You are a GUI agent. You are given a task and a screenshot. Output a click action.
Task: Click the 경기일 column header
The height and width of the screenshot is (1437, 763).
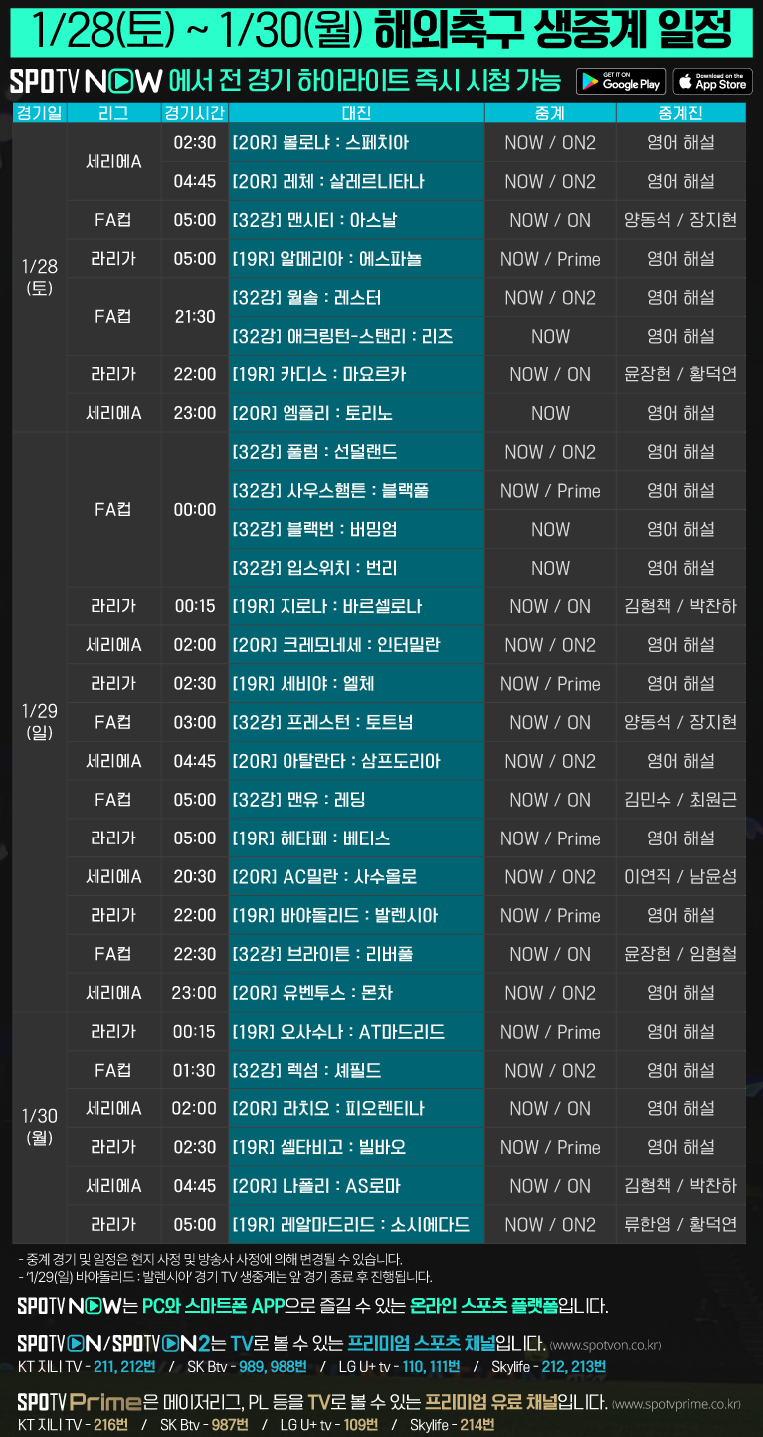point(39,113)
